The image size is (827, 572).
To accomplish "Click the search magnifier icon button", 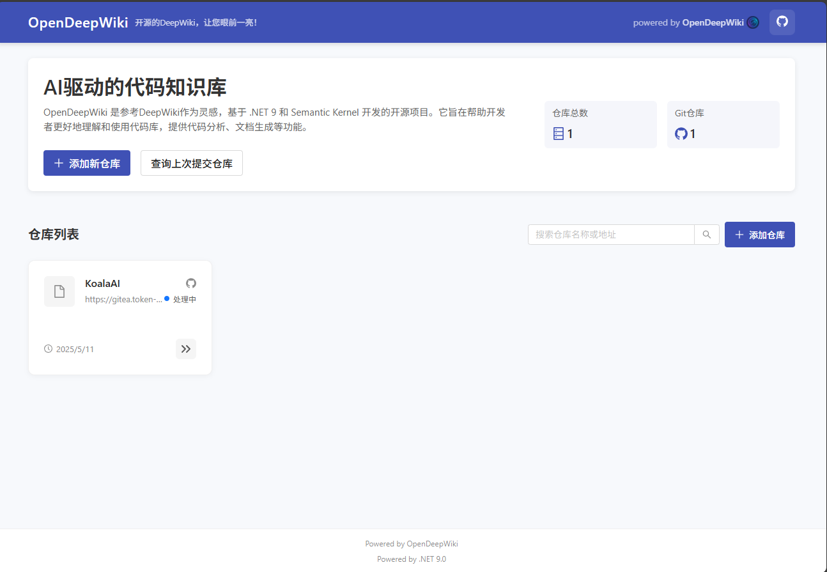I will (x=707, y=235).
